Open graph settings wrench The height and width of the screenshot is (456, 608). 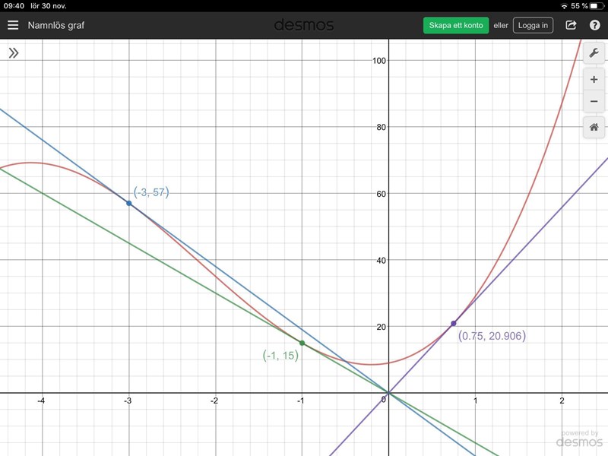[594, 53]
